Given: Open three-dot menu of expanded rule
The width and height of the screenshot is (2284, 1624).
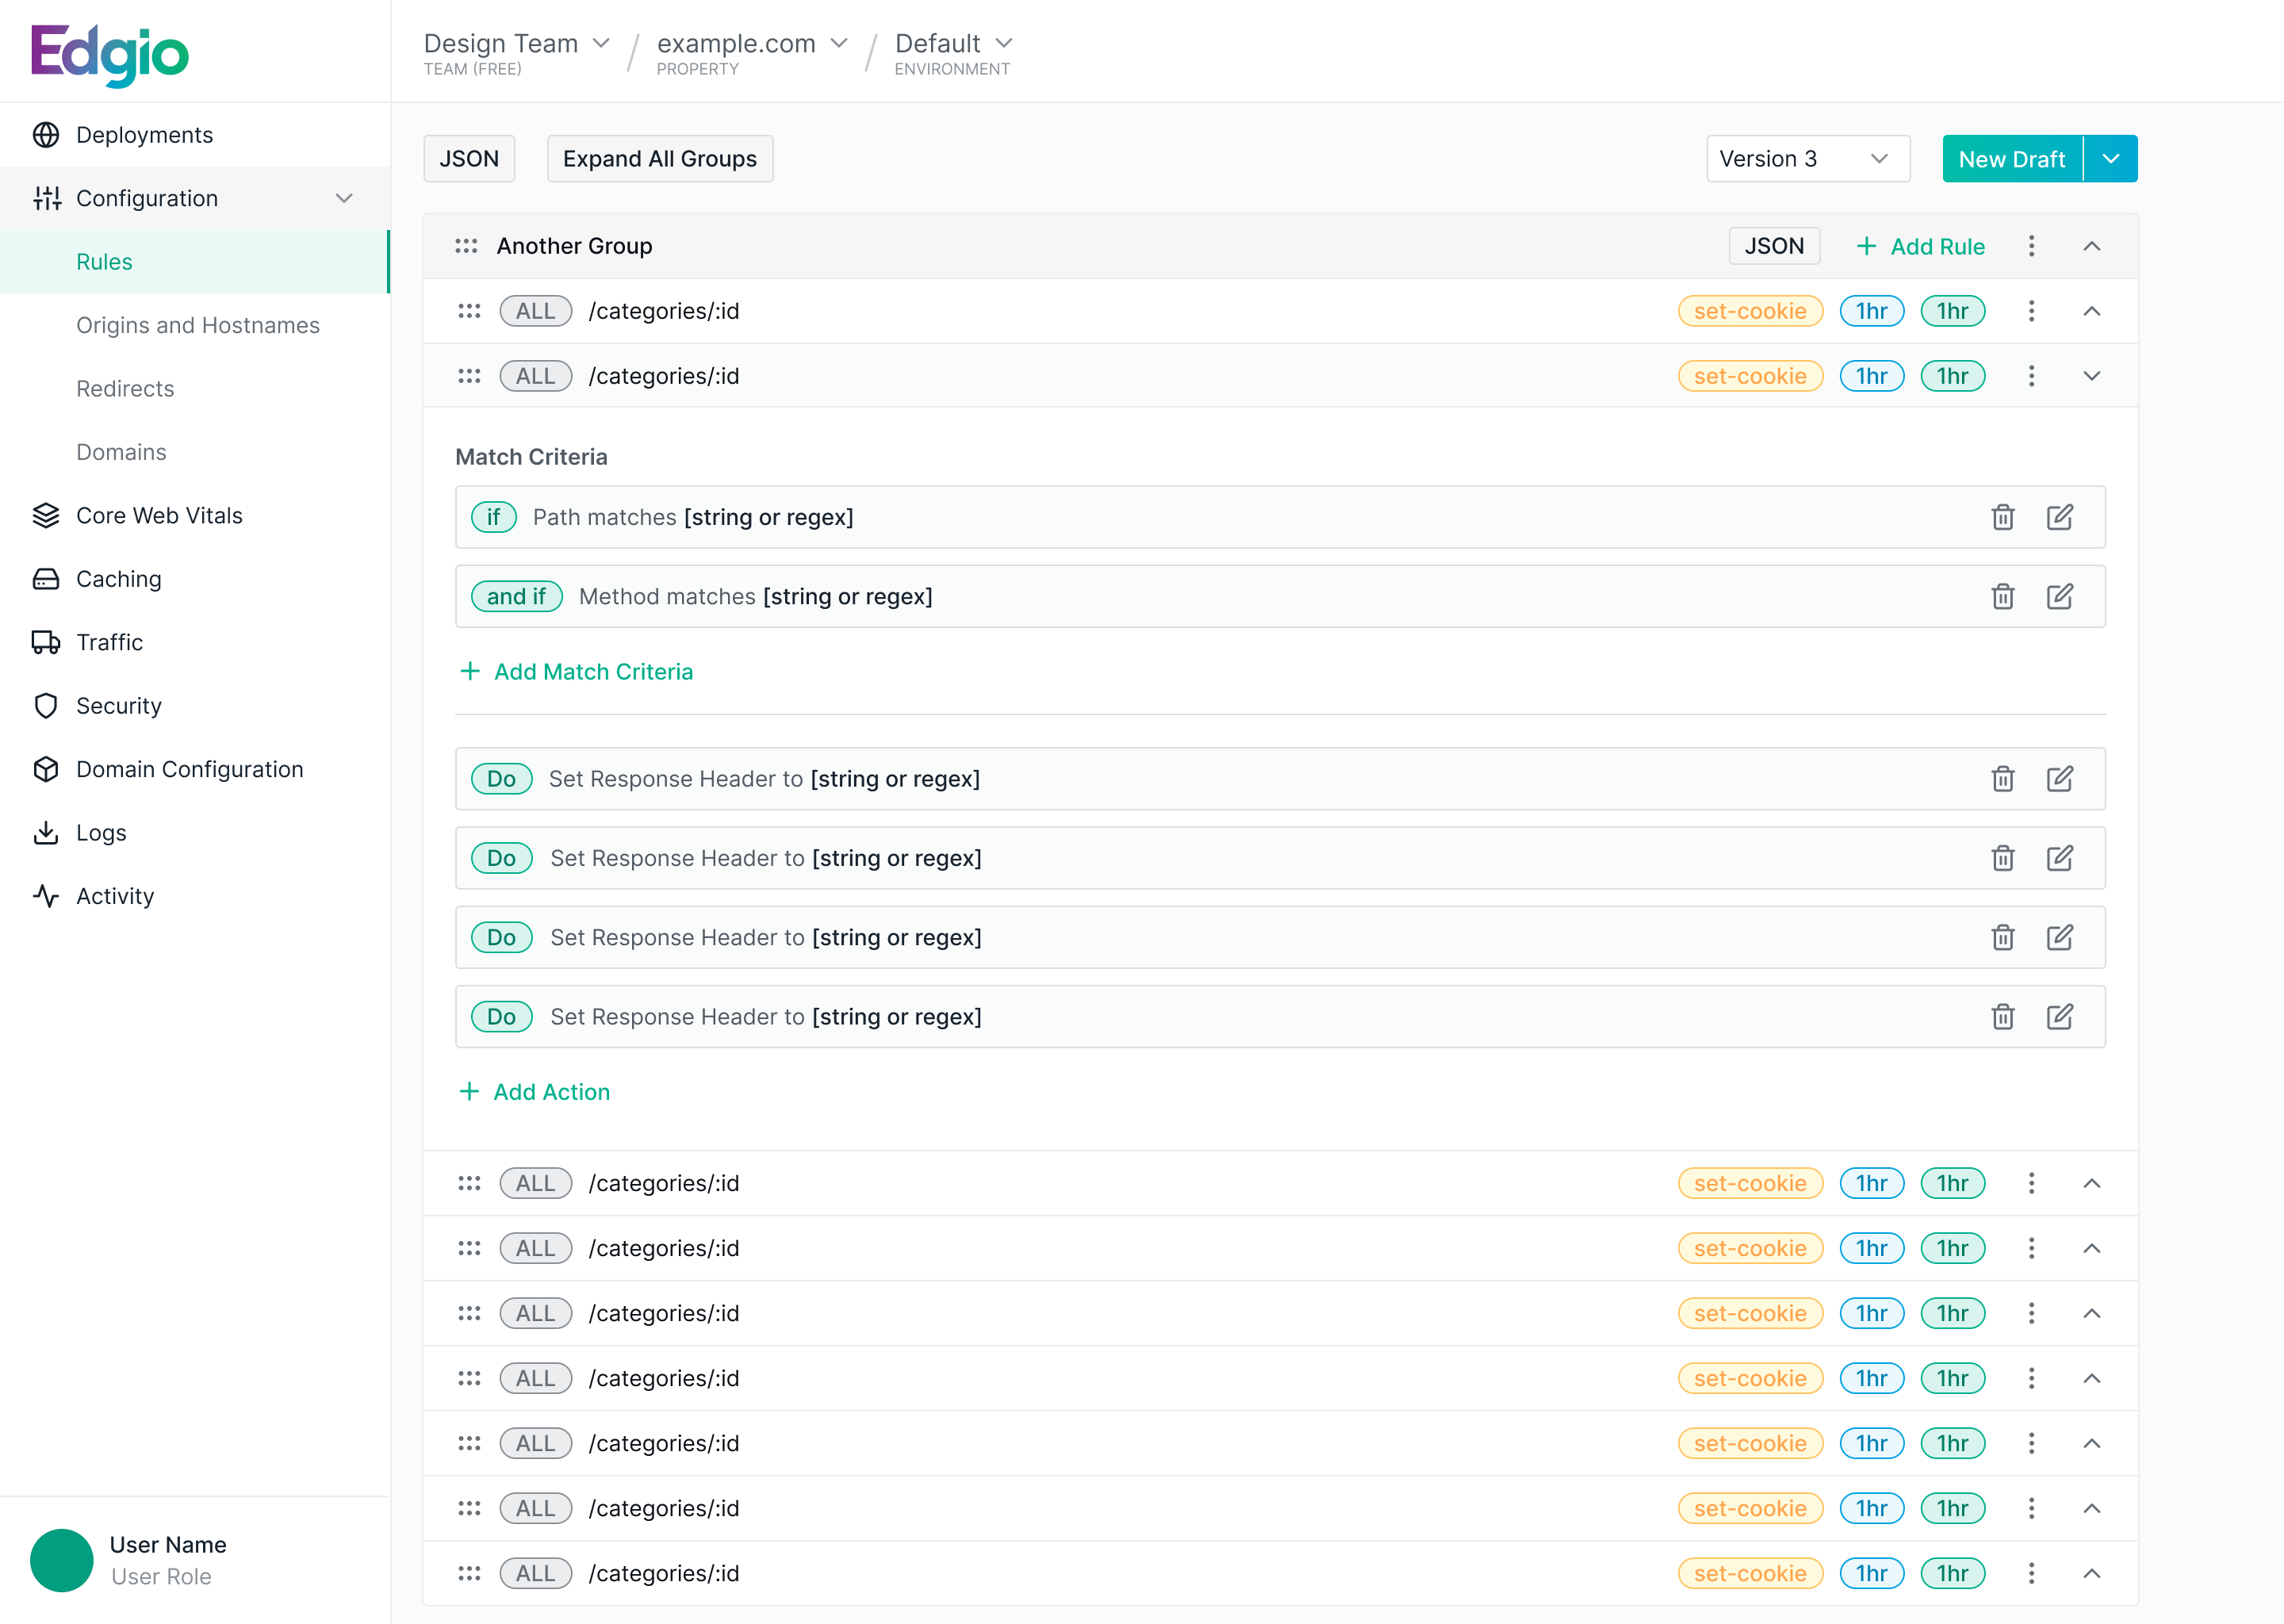Looking at the screenshot, I should coord(2031,376).
